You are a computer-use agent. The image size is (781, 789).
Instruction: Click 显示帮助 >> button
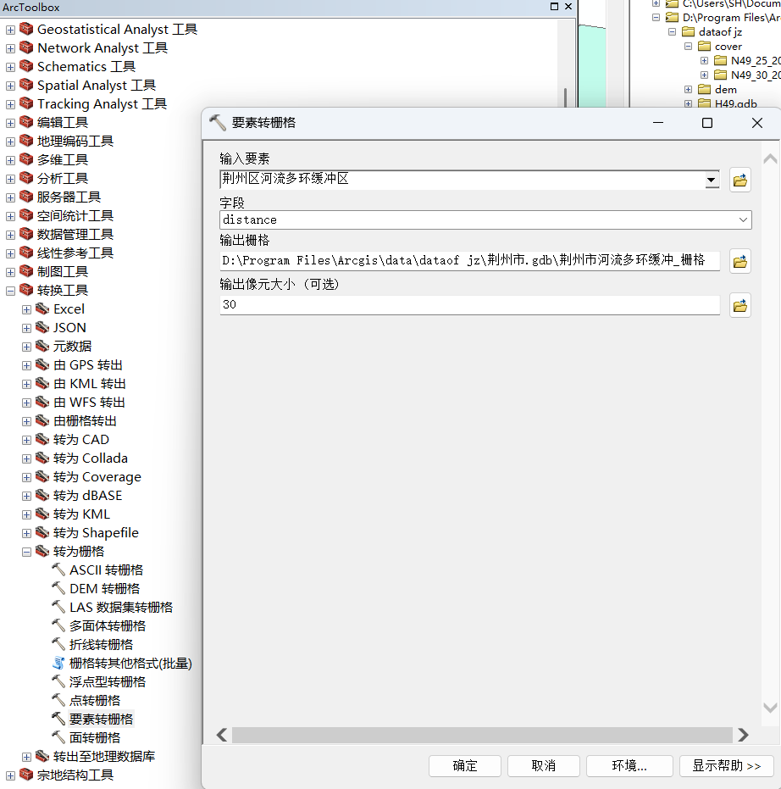click(x=727, y=766)
